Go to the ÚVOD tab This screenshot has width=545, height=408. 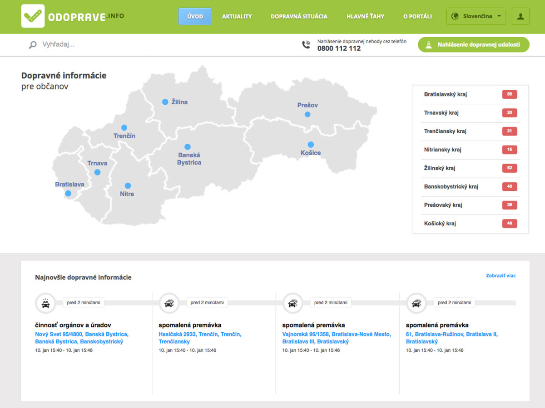click(195, 16)
